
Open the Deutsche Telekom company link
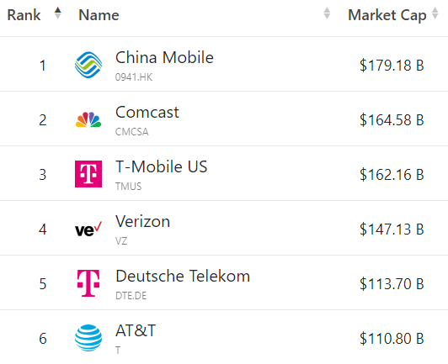tap(183, 276)
